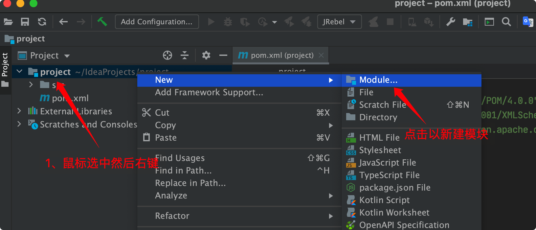The height and width of the screenshot is (230, 536).
Task: Expand the External Libraries tree node
Action: [x=19, y=111]
